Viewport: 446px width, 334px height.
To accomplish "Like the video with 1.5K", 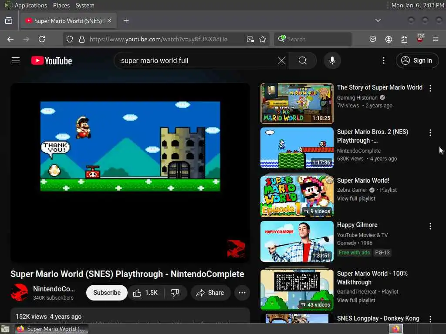I will [x=146, y=293].
